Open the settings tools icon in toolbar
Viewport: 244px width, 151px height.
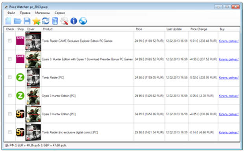[65, 21]
